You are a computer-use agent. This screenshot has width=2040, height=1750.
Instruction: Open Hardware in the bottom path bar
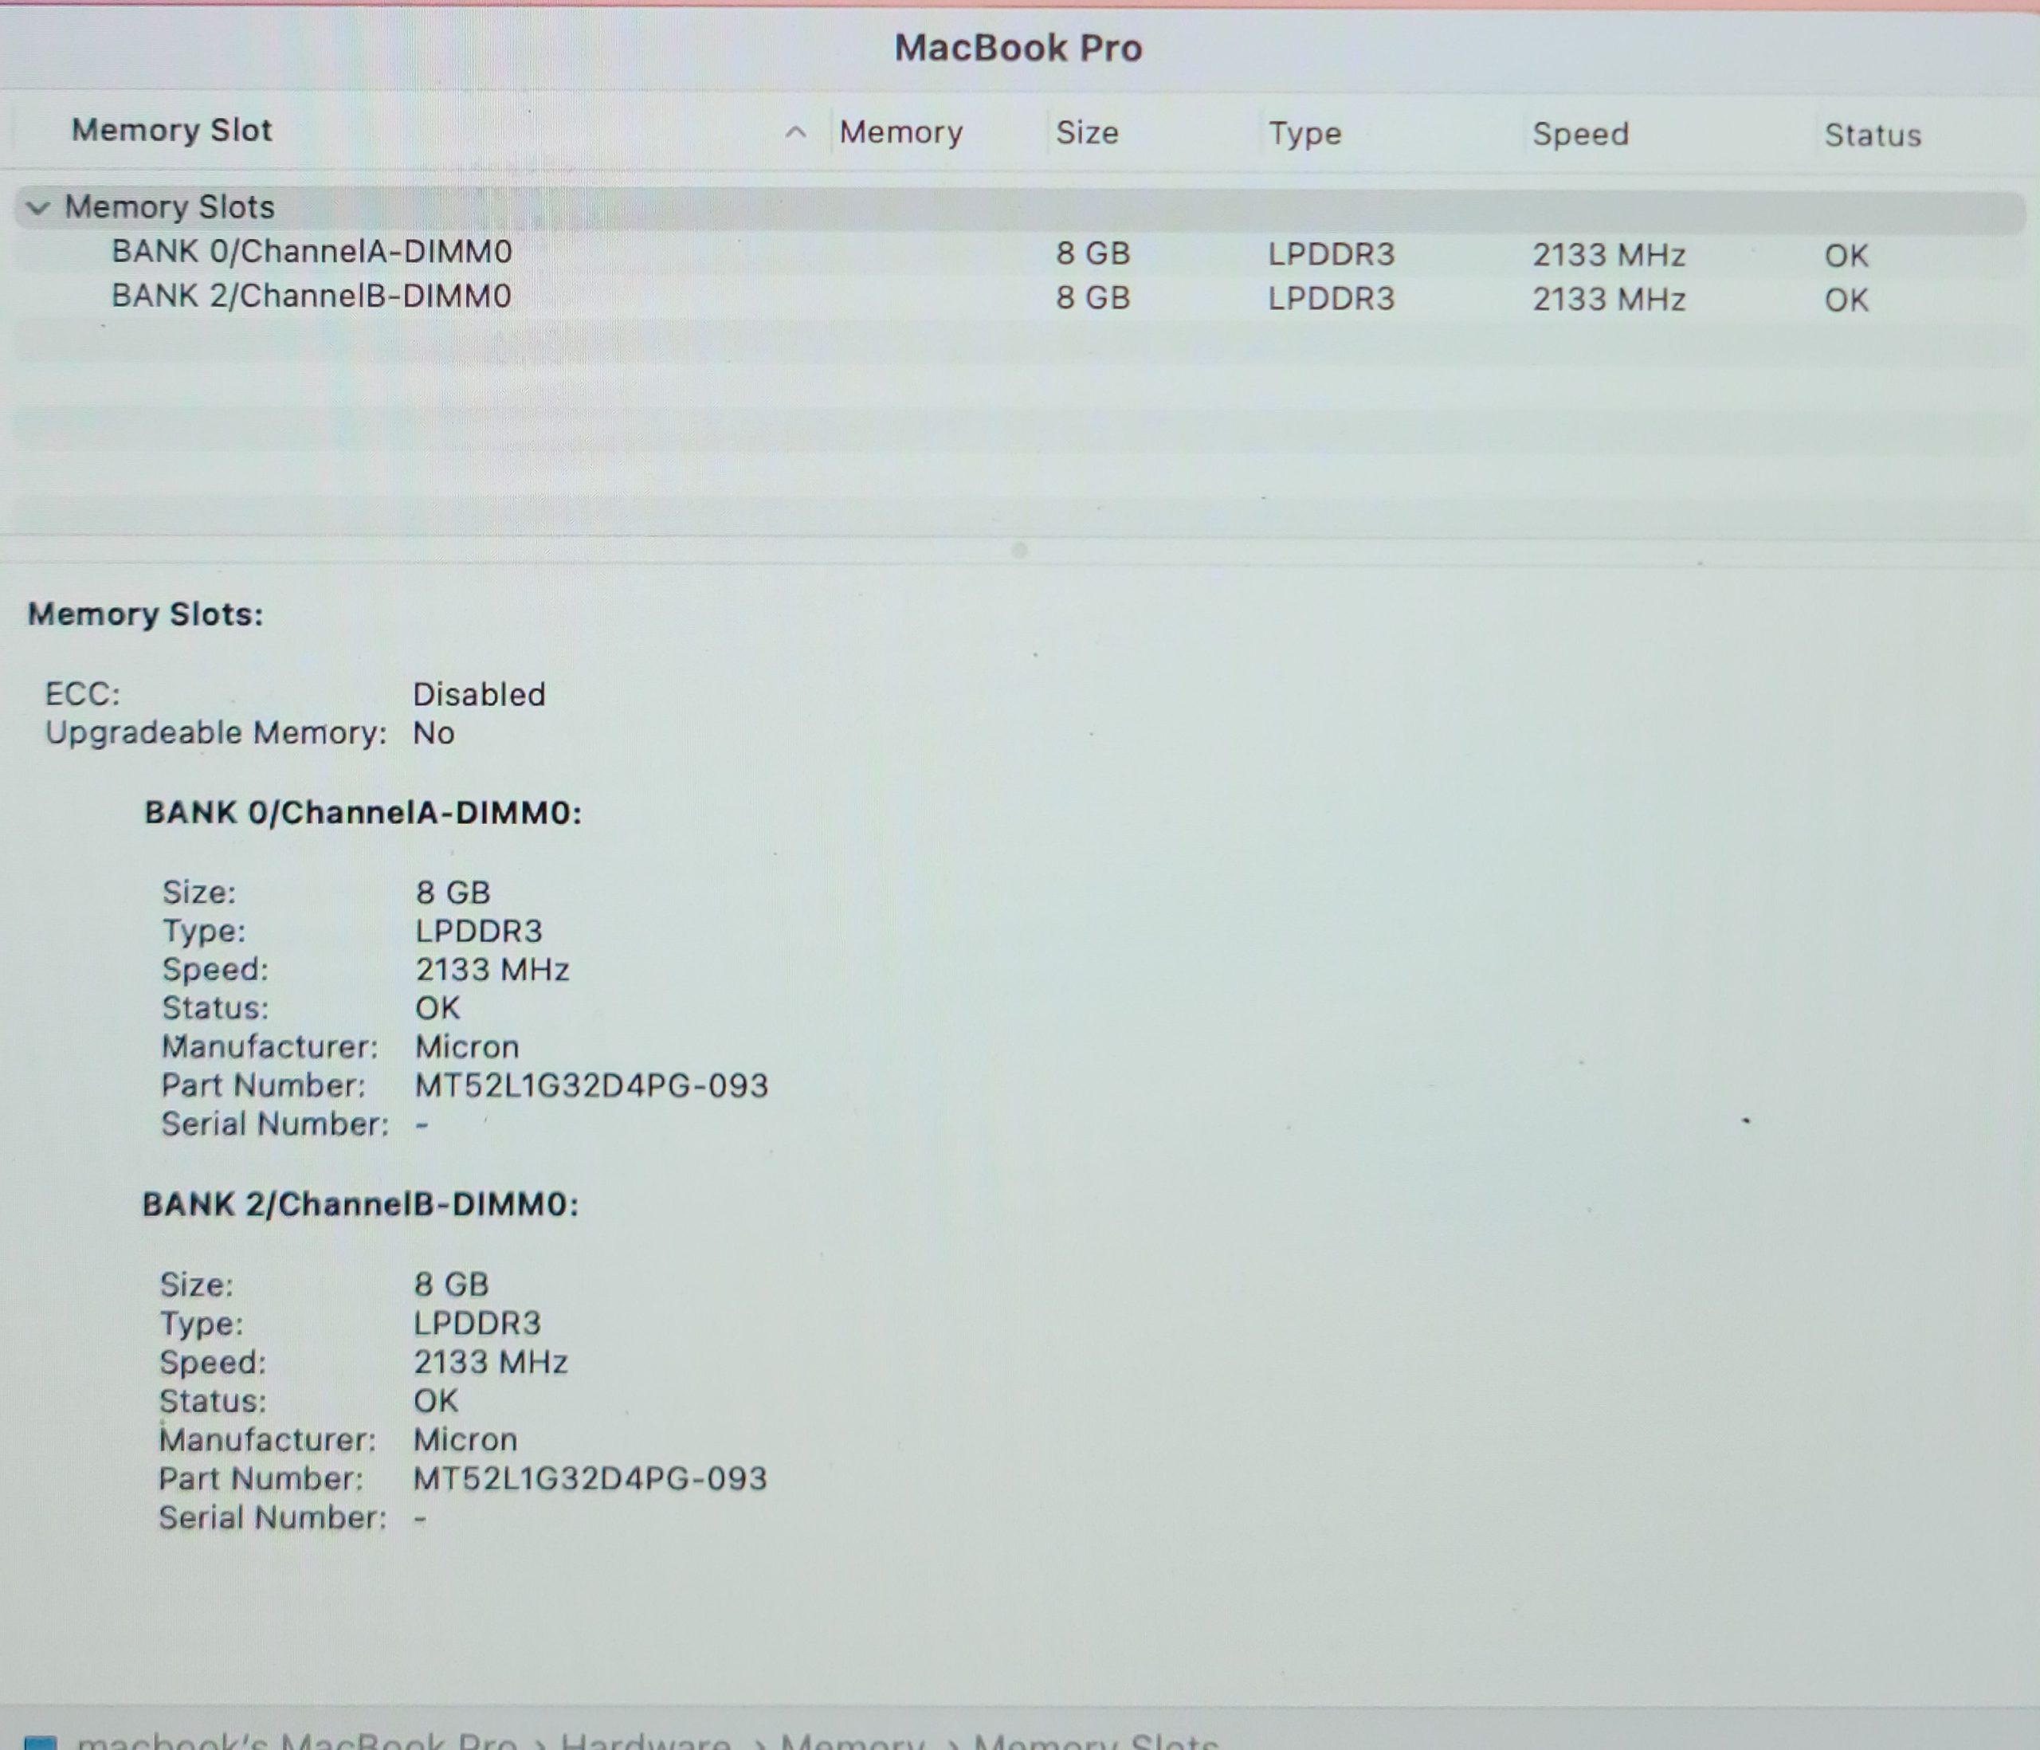646,1742
